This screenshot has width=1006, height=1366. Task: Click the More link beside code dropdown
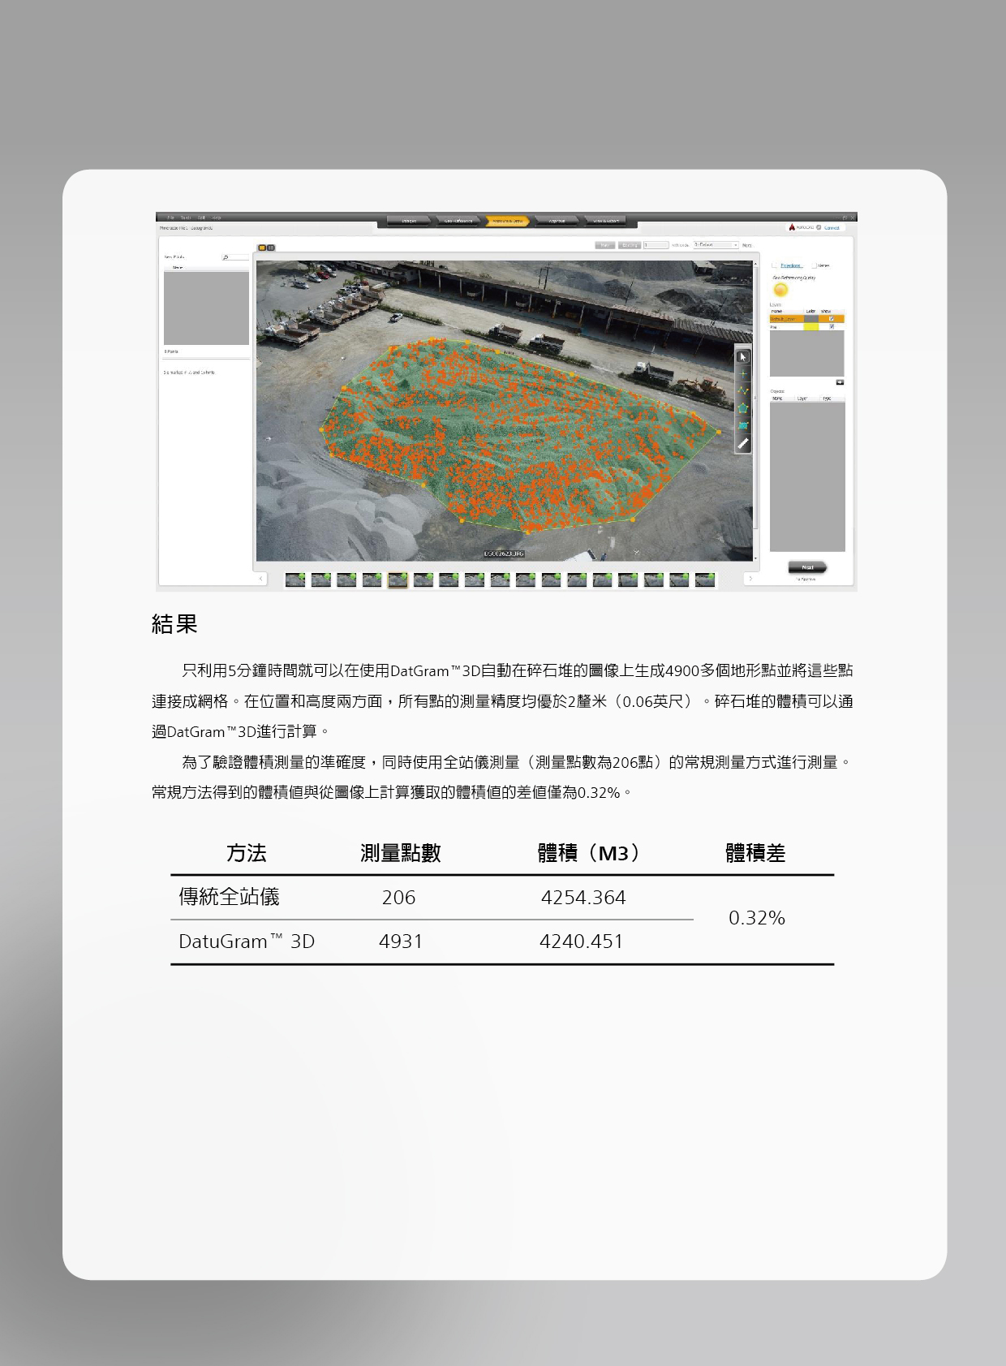click(746, 245)
